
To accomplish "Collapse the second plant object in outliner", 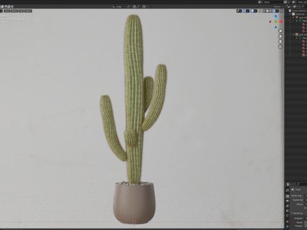I will point(293,34).
